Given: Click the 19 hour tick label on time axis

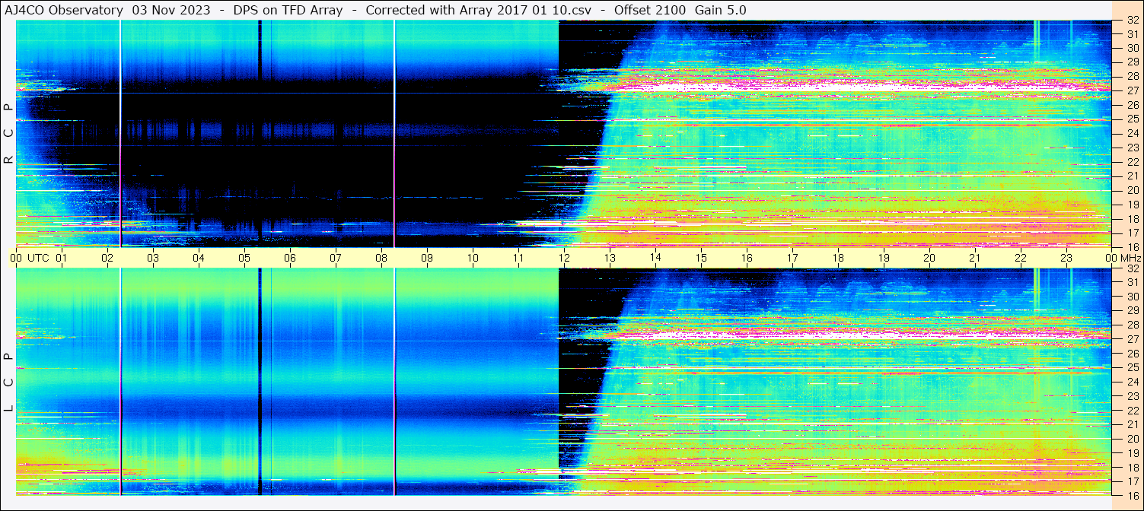Looking at the screenshot, I should click(884, 258).
